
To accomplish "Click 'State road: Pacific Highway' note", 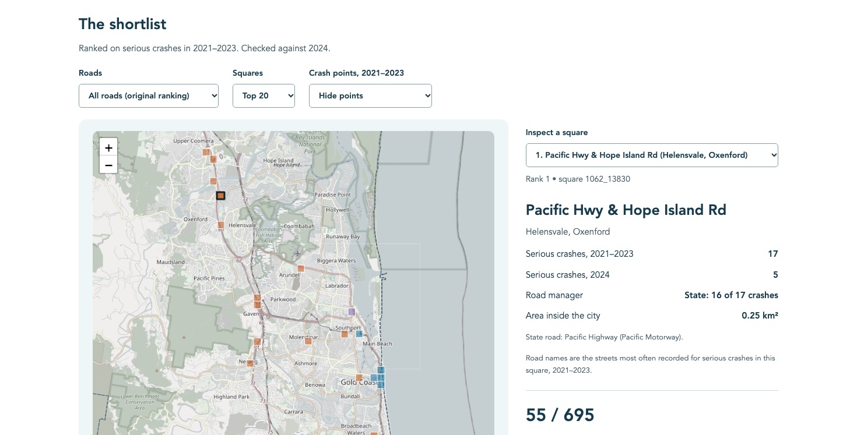I will point(605,337).
